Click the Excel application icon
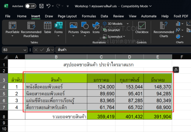The width and height of the screenshot is (191, 132). [x=6, y=6]
